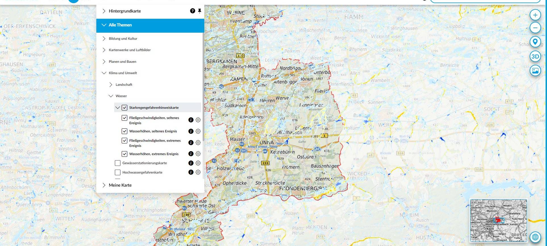The width and height of the screenshot is (547, 246).
Task: Open settings for Wasserhöhen, extremes Ereignis
Action: 198,154
